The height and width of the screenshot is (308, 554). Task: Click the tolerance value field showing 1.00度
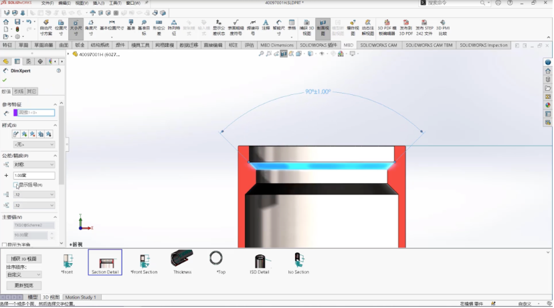(34, 175)
